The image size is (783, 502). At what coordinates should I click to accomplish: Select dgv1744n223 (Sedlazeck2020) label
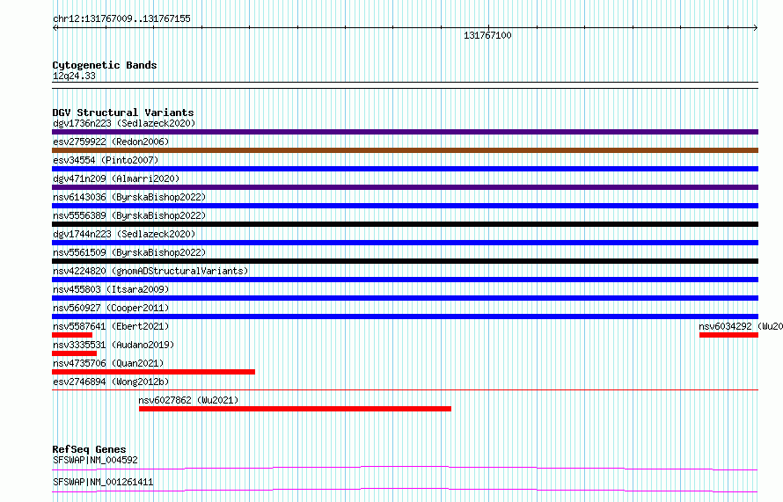[124, 234]
